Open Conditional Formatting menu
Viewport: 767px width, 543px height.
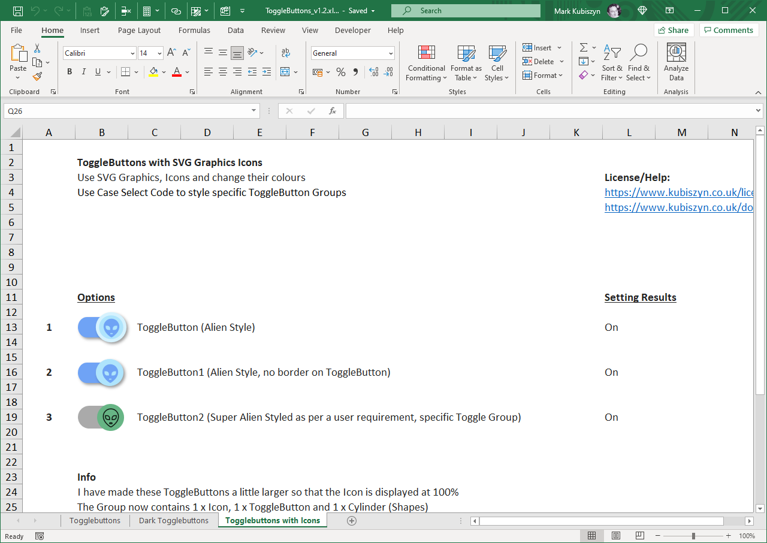click(x=426, y=64)
